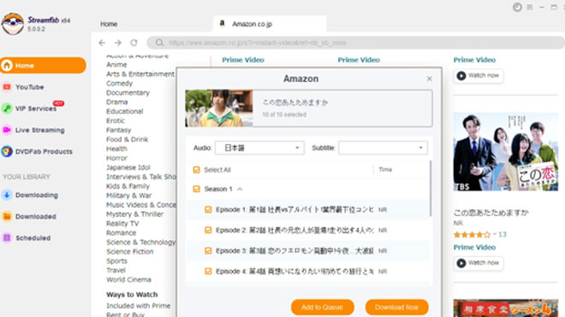The image size is (565, 317).
Task: Open the Subtitle dropdown
Action: tap(383, 148)
